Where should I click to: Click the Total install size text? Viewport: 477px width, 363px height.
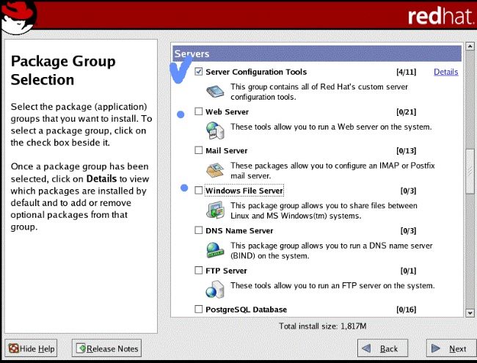(322, 326)
